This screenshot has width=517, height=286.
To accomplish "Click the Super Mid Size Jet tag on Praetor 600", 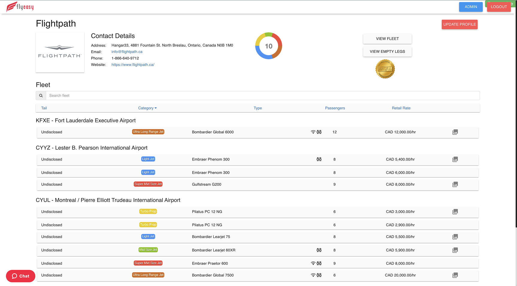I will [148, 263].
